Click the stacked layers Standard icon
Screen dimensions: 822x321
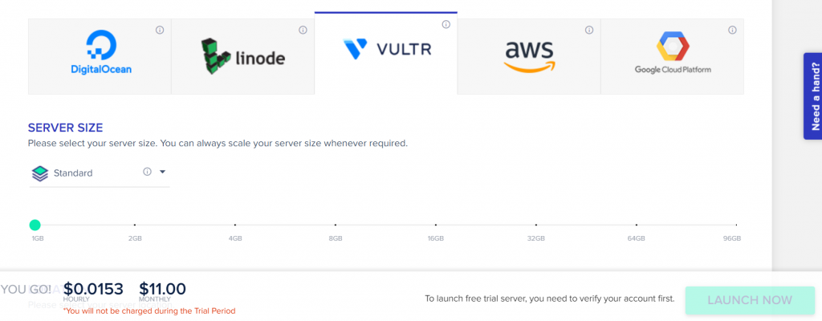click(x=40, y=173)
